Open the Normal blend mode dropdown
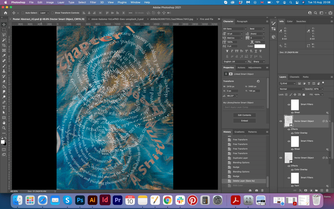Screen dimensions: 334x209 click(x=292, y=89)
